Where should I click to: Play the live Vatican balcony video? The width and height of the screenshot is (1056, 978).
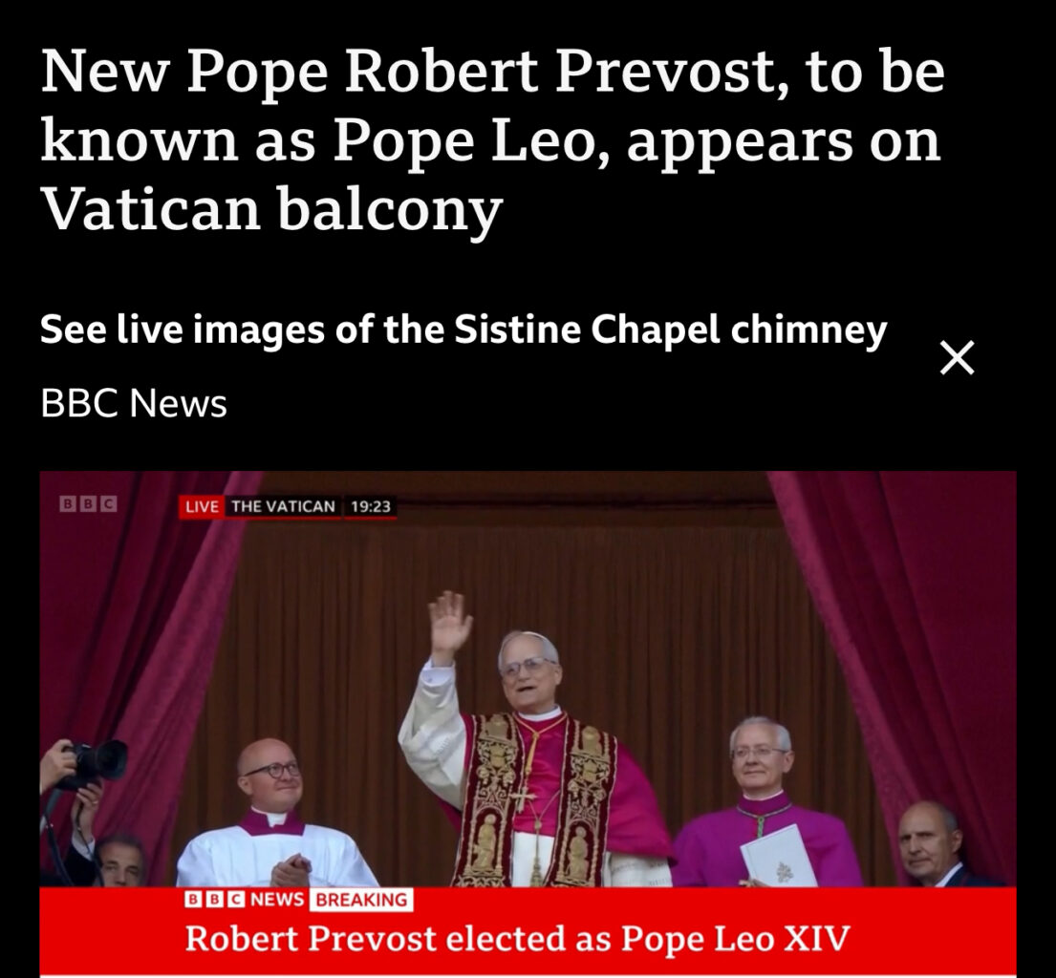click(528, 724)
